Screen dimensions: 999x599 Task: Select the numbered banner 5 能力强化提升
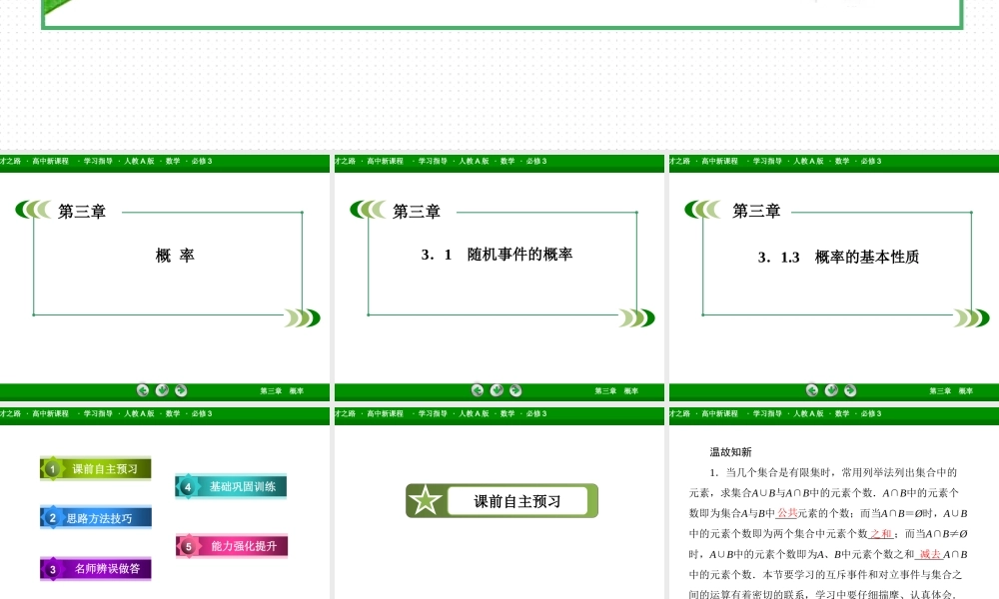230,546
